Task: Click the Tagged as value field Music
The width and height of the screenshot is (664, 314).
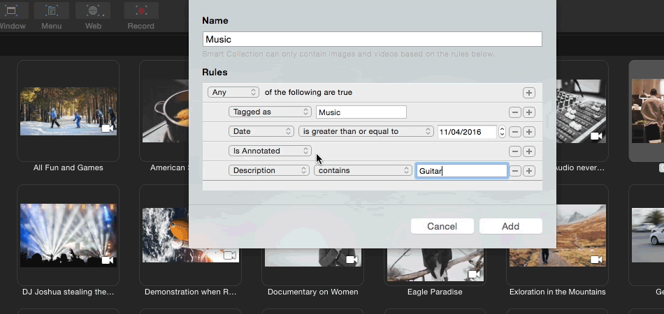Action: pos(361,112)
